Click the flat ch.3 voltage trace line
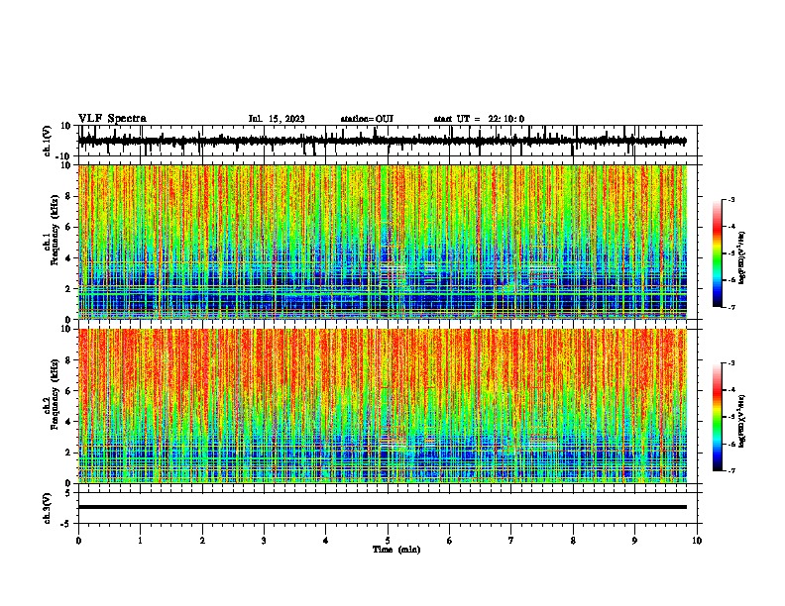Image resolution: width=785 pixels, height=606 pixels. (382, 507)
